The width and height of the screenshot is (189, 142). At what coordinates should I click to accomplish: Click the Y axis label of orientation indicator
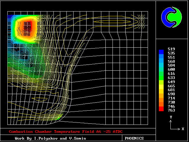click(171, 117)
